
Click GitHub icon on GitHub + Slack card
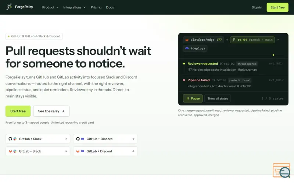[x=10, y=139]
